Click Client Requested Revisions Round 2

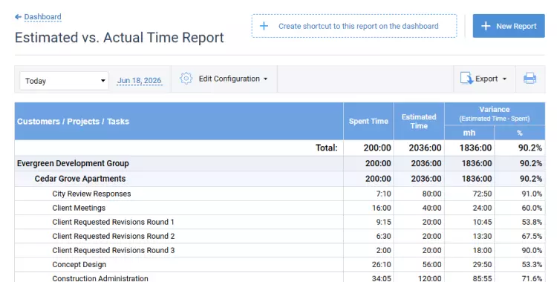[x=114, y=236]
